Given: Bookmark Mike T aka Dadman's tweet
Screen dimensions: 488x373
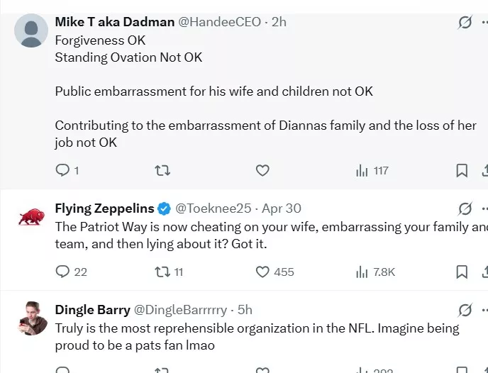Looking at the screenshot, I should click(x=462, y=170).
